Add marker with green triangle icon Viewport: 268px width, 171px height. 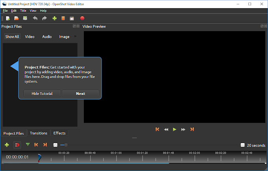[28, 145]
